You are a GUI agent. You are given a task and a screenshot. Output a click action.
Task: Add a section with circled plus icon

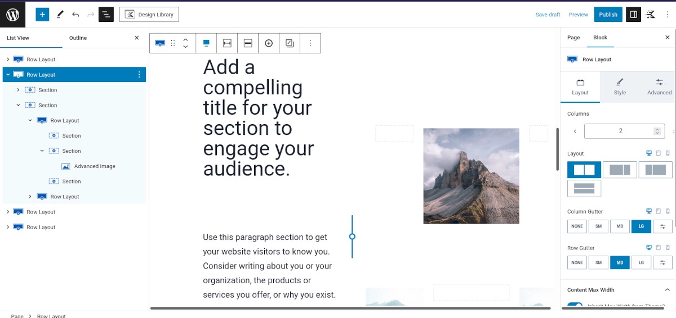pos(269,43)
